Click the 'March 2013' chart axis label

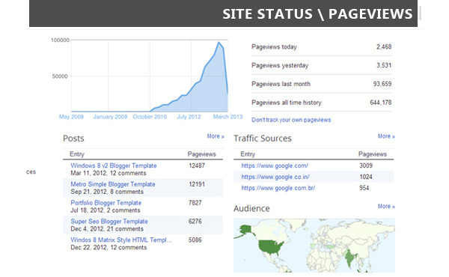[x=227, y=117]
